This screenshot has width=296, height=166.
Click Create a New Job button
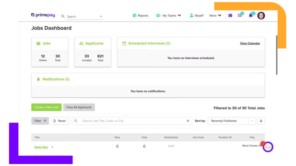pyautogui.click(x=47, y=107)
